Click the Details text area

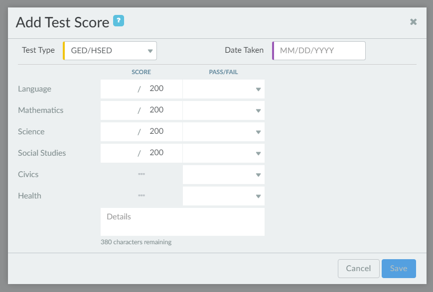point(182,222)
